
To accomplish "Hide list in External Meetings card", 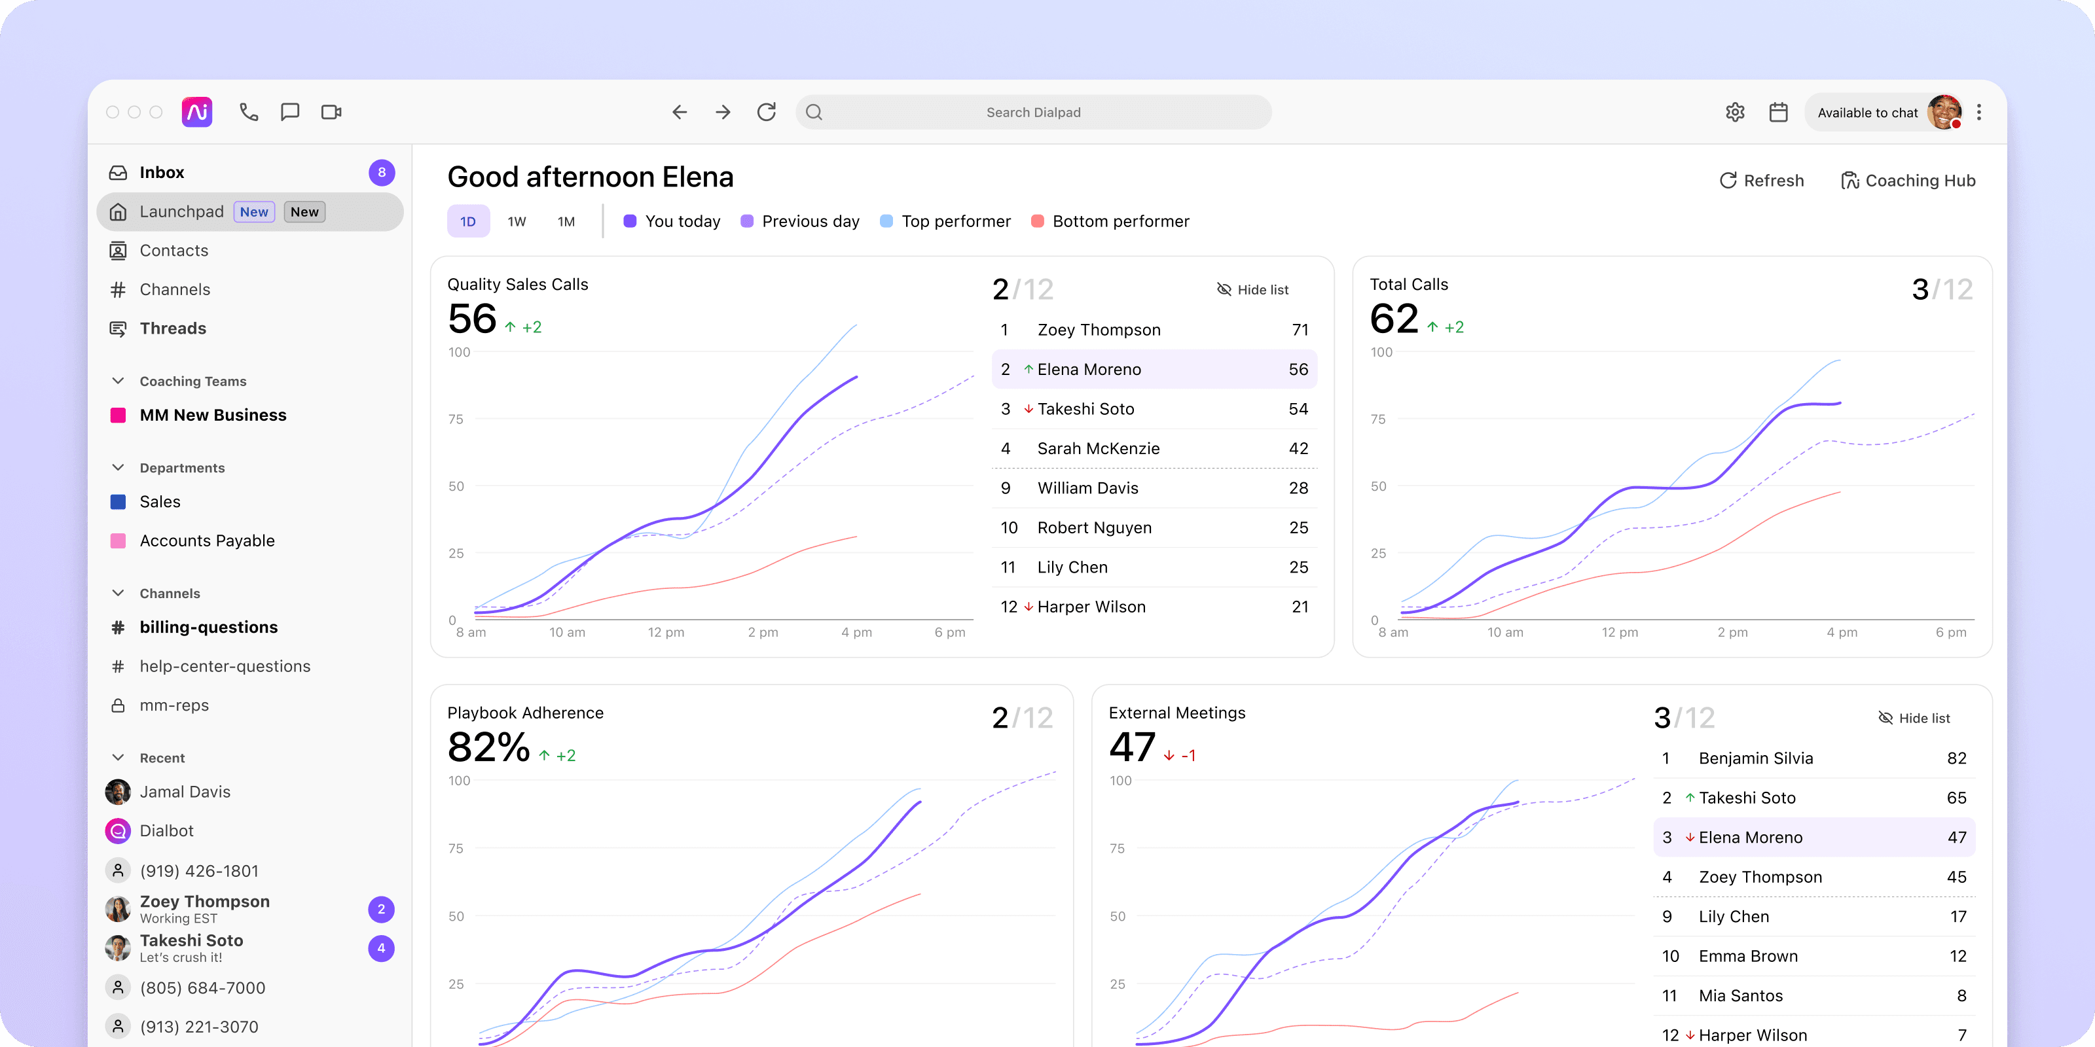I will pos(1914,718).
